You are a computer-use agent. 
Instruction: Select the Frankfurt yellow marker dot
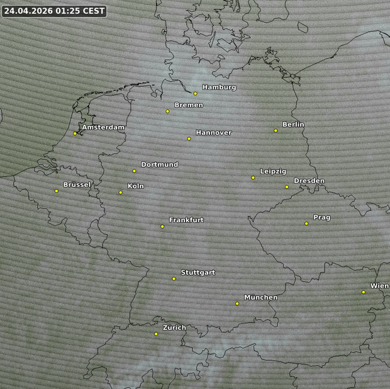coord(162,226)
